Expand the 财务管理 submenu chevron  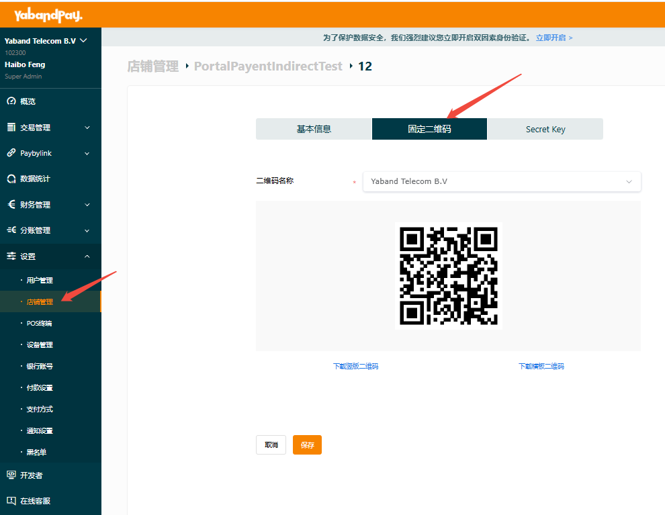[87, 205]
